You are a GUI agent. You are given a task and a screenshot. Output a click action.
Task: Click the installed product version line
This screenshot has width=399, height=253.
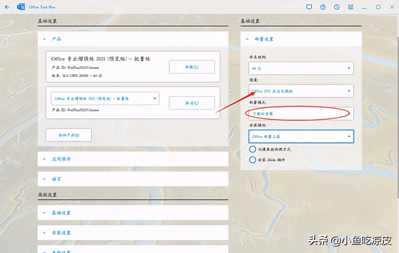pyautogui.click(x=77, y=76)
